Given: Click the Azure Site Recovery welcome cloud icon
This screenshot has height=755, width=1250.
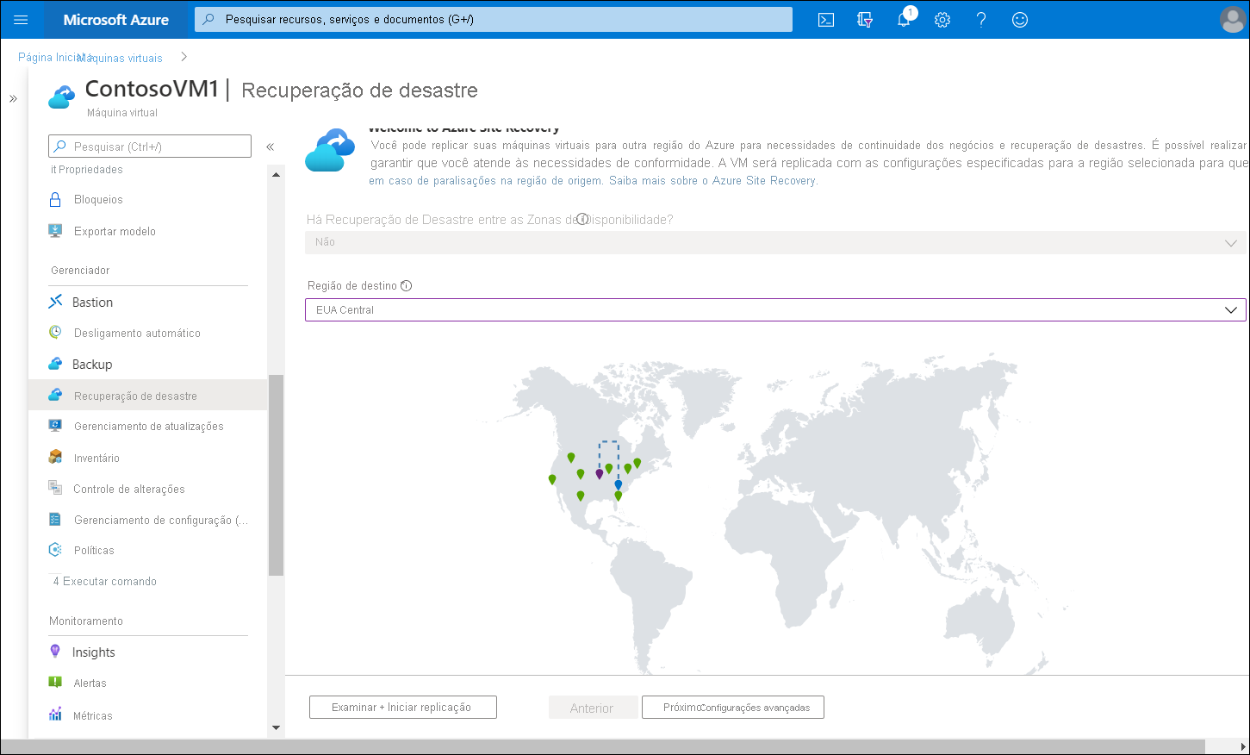Looking at the screenshot, I should click(x=330, y=151).
